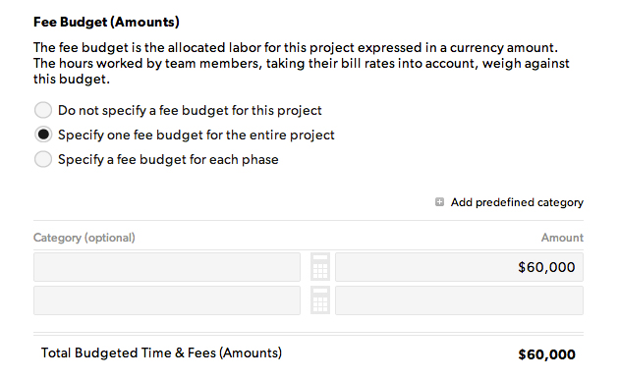Click the empty Amount field in second row
Image resolution: width=619 pixels, height=379 pixels.
pyautogui.click(x=459, y=300)
